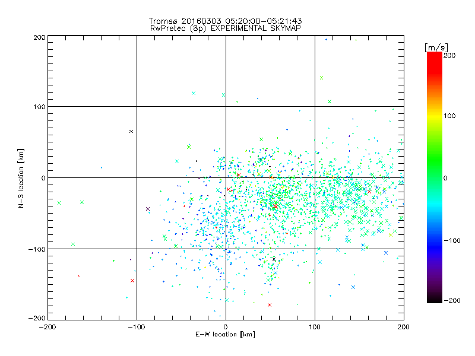Click the '100' label on the color bar

(449, 116)
